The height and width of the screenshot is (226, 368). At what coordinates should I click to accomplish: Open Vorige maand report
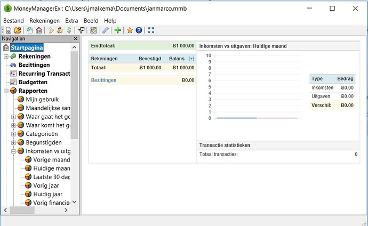[x=51, y=160]
